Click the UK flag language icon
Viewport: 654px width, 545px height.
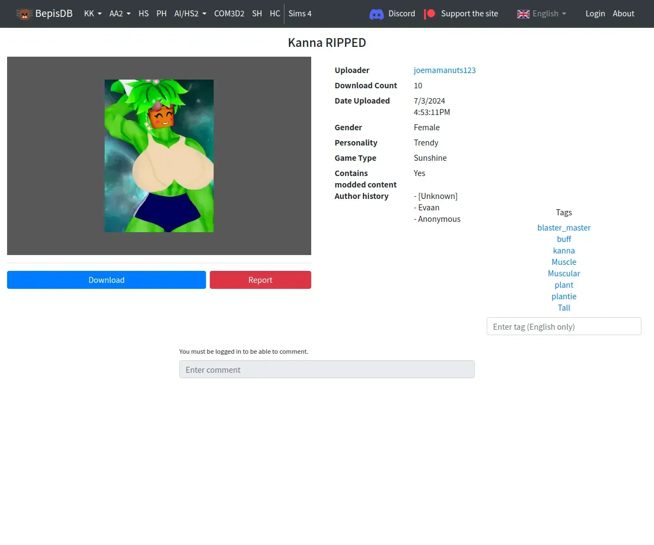tap(523, 14)
